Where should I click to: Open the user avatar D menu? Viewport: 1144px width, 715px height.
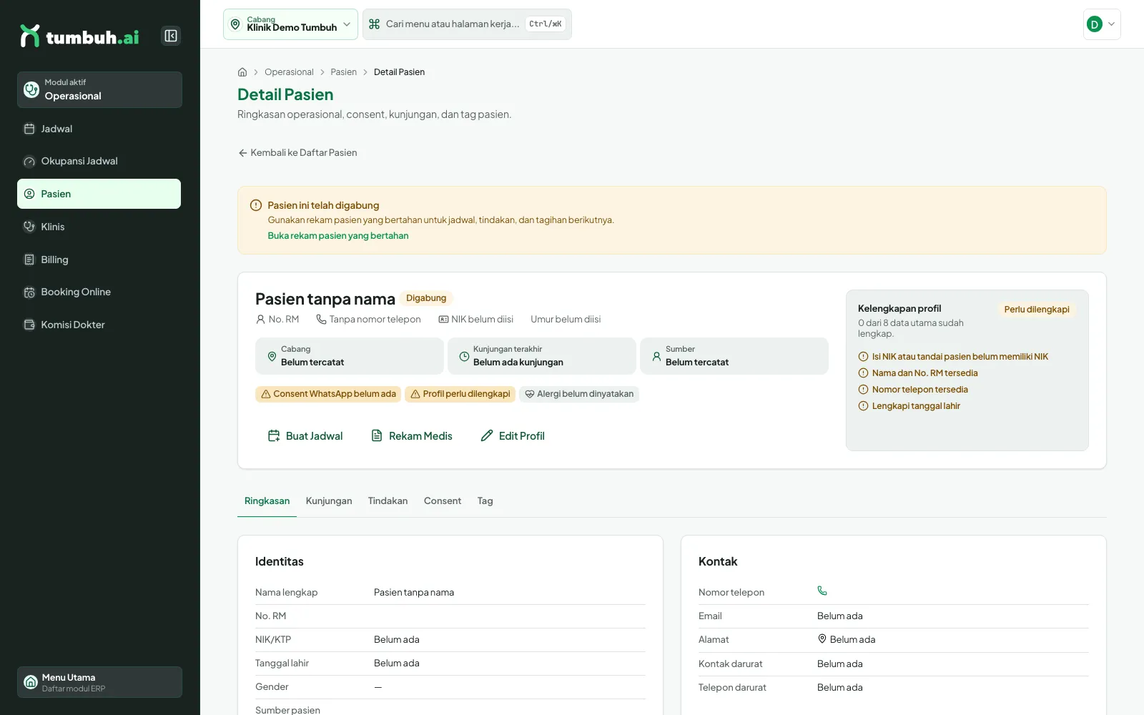point(1102,24)
